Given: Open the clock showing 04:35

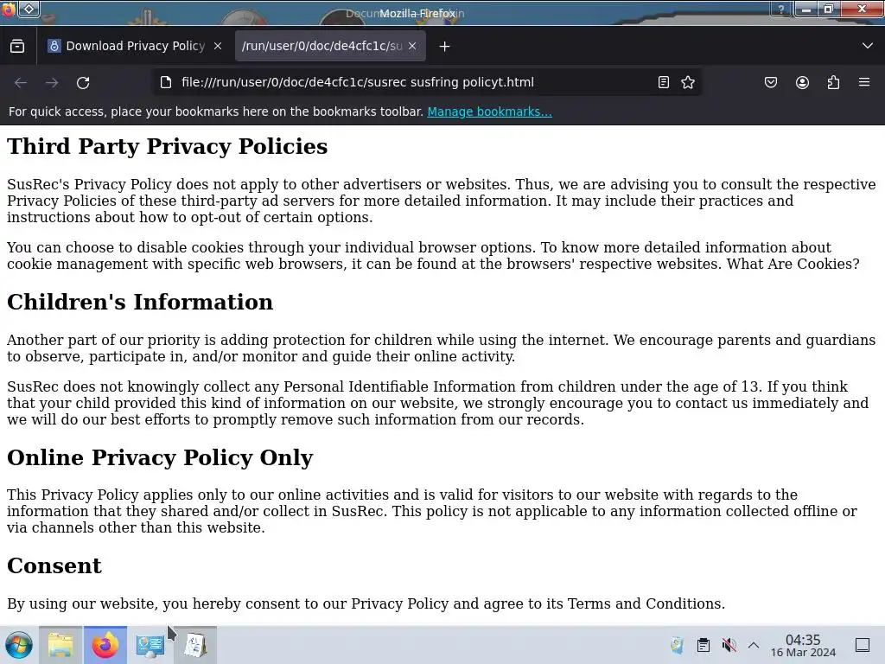Looking at the screenshot, I should [x=803, y=645].
